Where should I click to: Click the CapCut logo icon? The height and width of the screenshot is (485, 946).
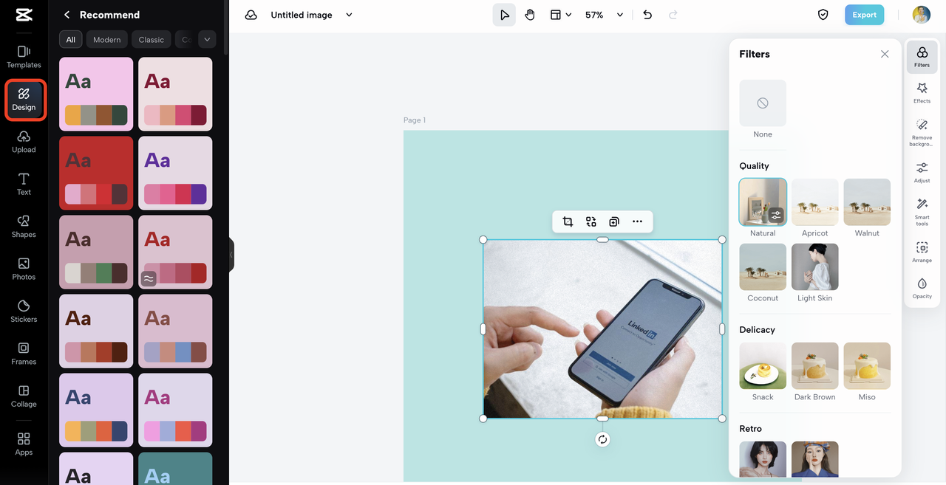(24, 15)
